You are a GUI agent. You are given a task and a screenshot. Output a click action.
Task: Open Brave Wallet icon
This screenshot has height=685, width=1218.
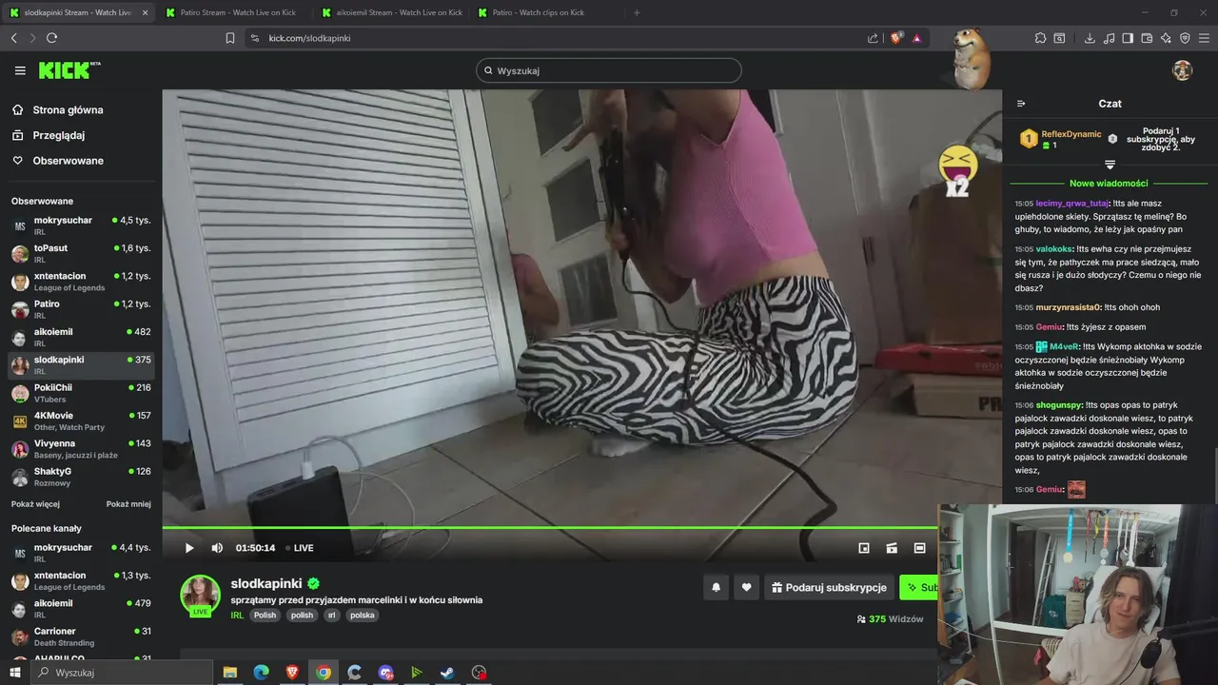[1147, 38]
